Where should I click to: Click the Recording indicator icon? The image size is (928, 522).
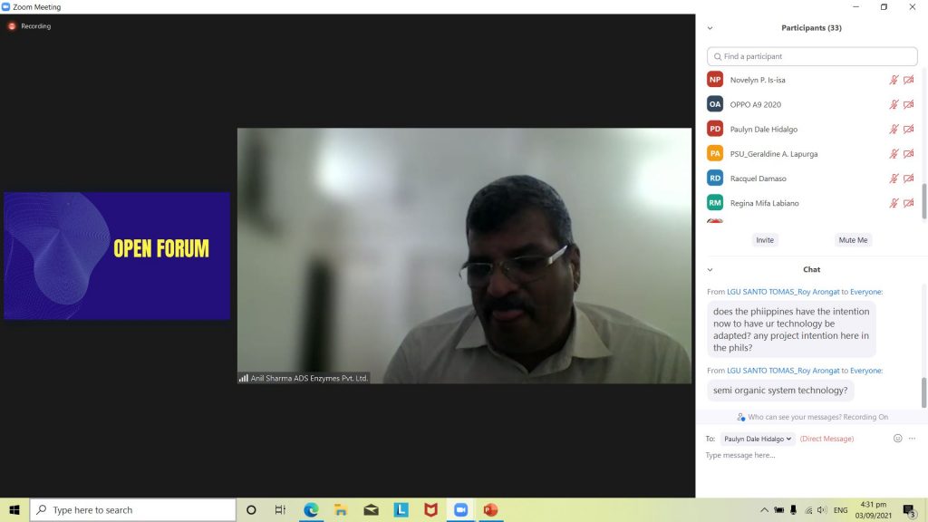coord(11,26)
